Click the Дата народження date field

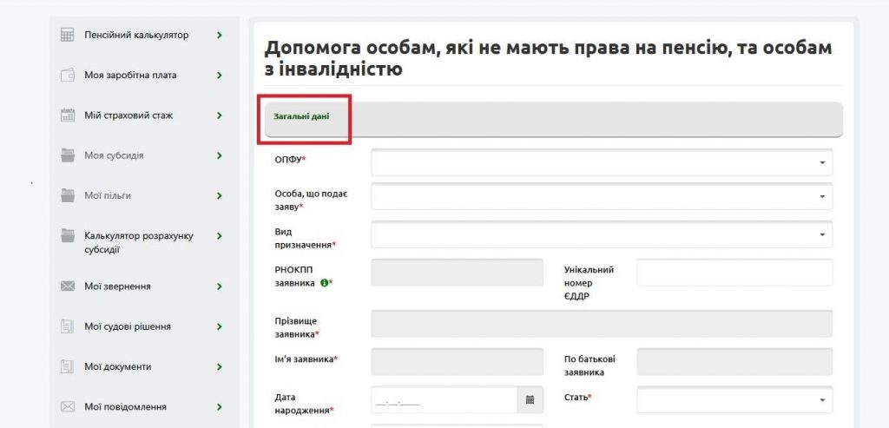click(x=444, y=400)
